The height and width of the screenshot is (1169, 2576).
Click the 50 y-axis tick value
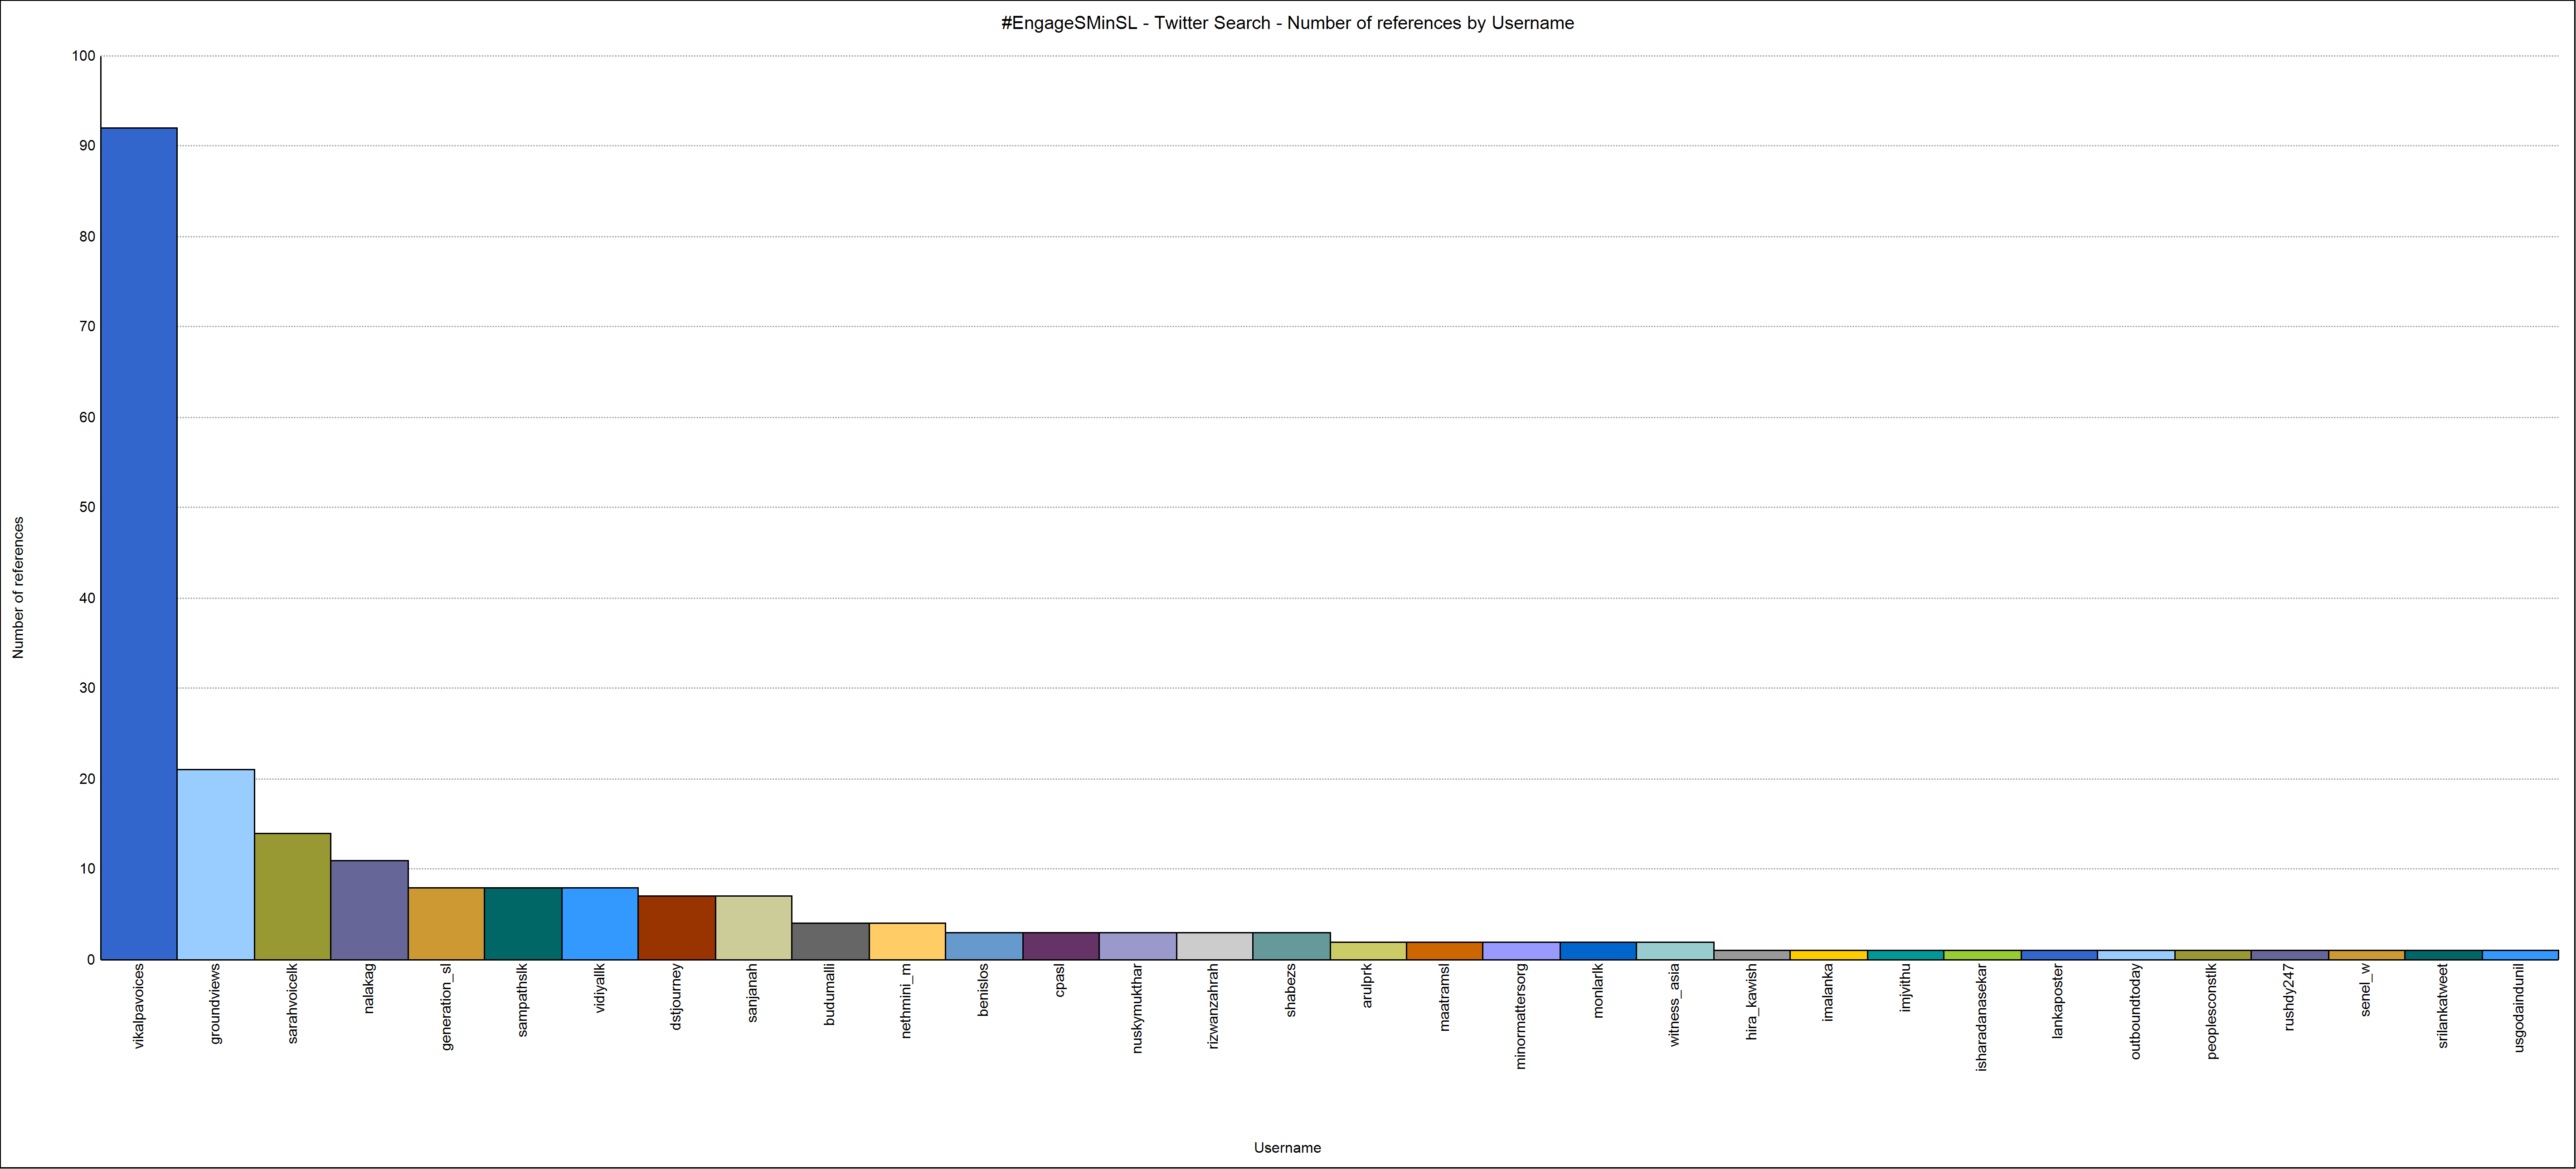point(88,507)
